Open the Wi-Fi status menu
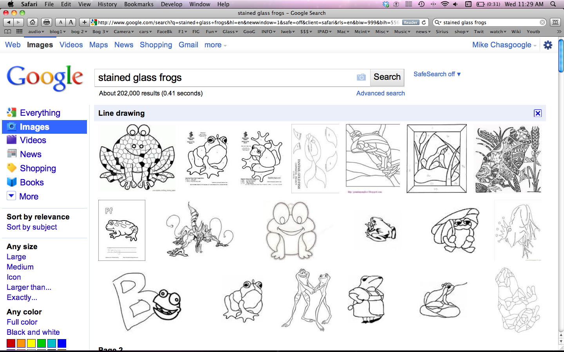This screenshot has width=564, height=352. pyautogui.click(x=445, y=4)
